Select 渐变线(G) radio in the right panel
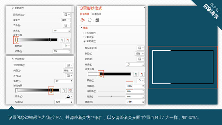The image size is (222, 125). point(84,41)
